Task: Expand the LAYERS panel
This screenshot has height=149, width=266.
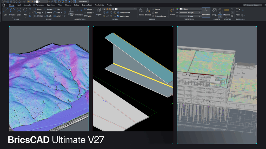Action: click(116, 19)
